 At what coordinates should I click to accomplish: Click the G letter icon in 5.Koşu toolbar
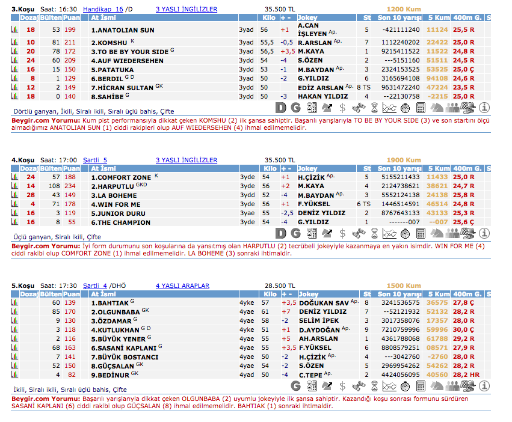pos(296,386)
